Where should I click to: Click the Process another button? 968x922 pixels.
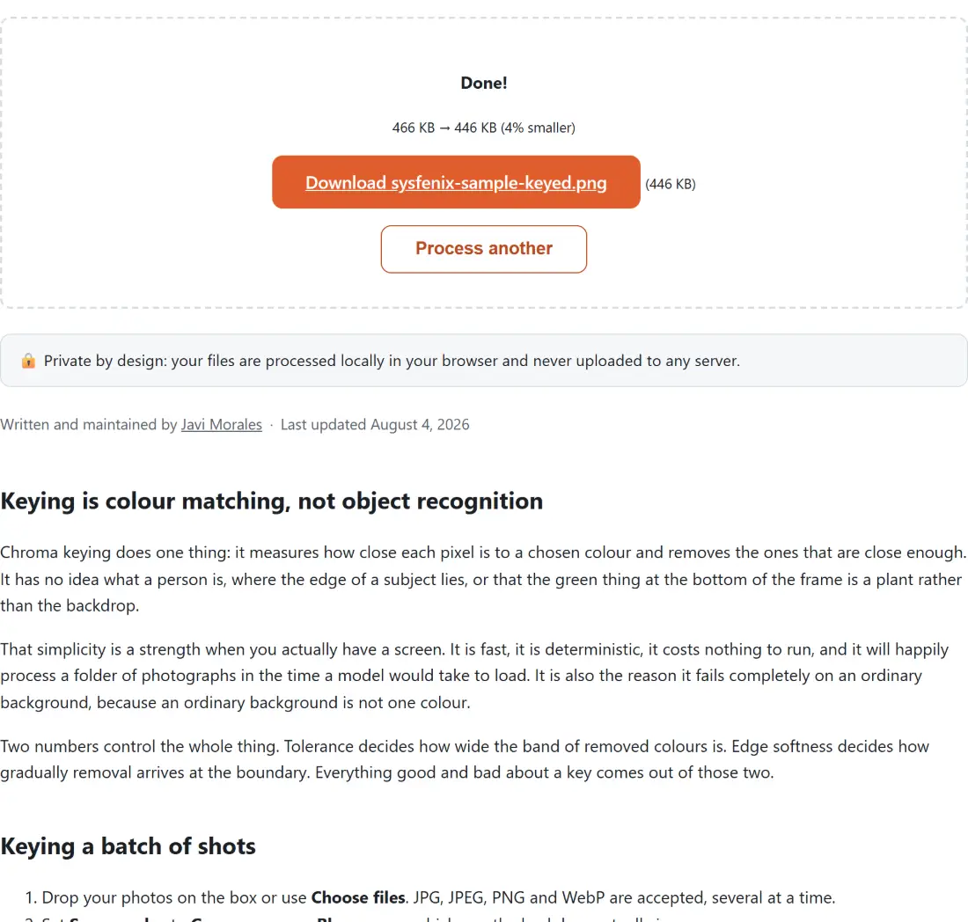[x=483, y=249]
